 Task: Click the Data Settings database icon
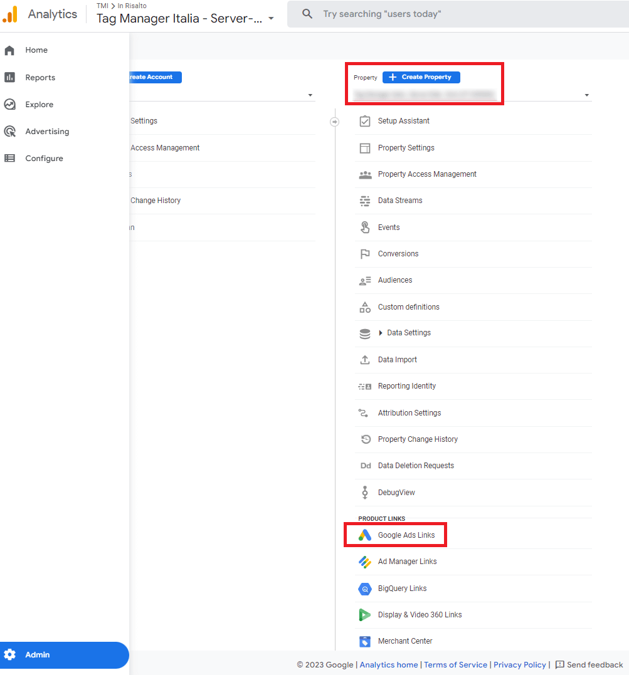point(365,333)
